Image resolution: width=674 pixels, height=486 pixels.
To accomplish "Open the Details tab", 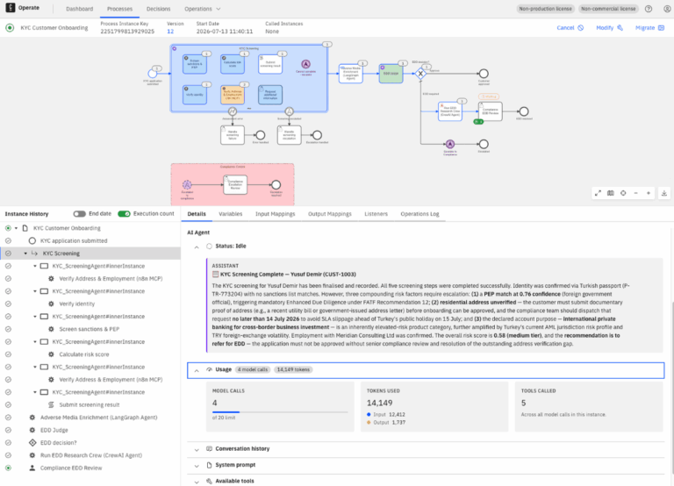I will point(197,213).
